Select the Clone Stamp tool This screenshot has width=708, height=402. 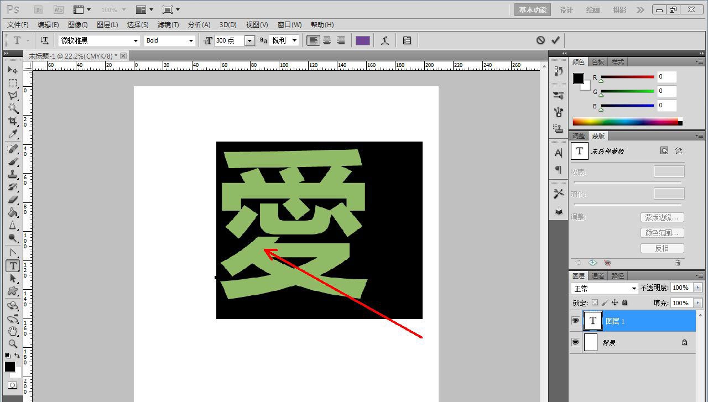[x=13, y=175]
